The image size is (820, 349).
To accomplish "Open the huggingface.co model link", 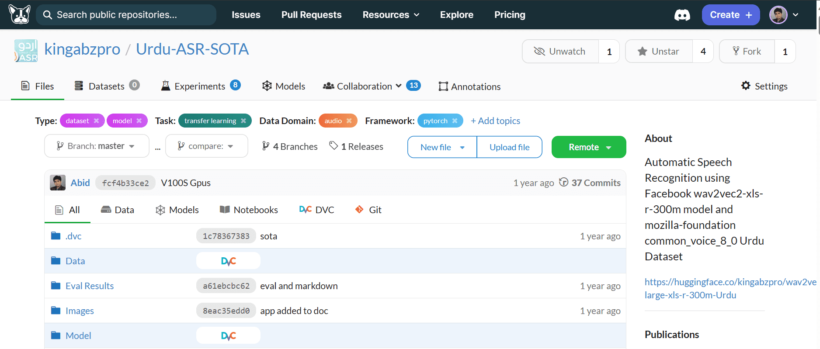I will [730, 288].
